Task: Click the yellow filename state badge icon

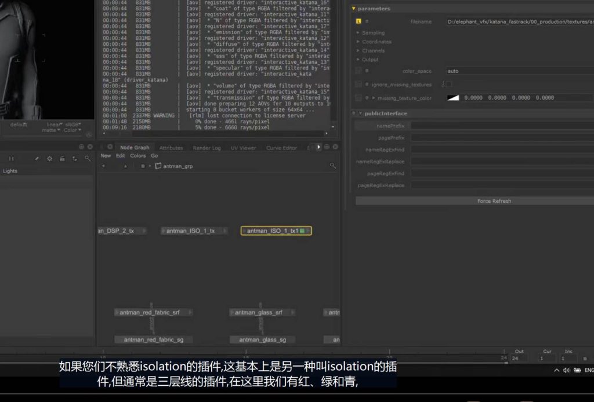Action: pyautogui.click(x=358, y=21)
